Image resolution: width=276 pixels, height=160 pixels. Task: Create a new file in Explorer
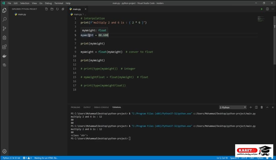pyautogui.click(x=46, y=9)
